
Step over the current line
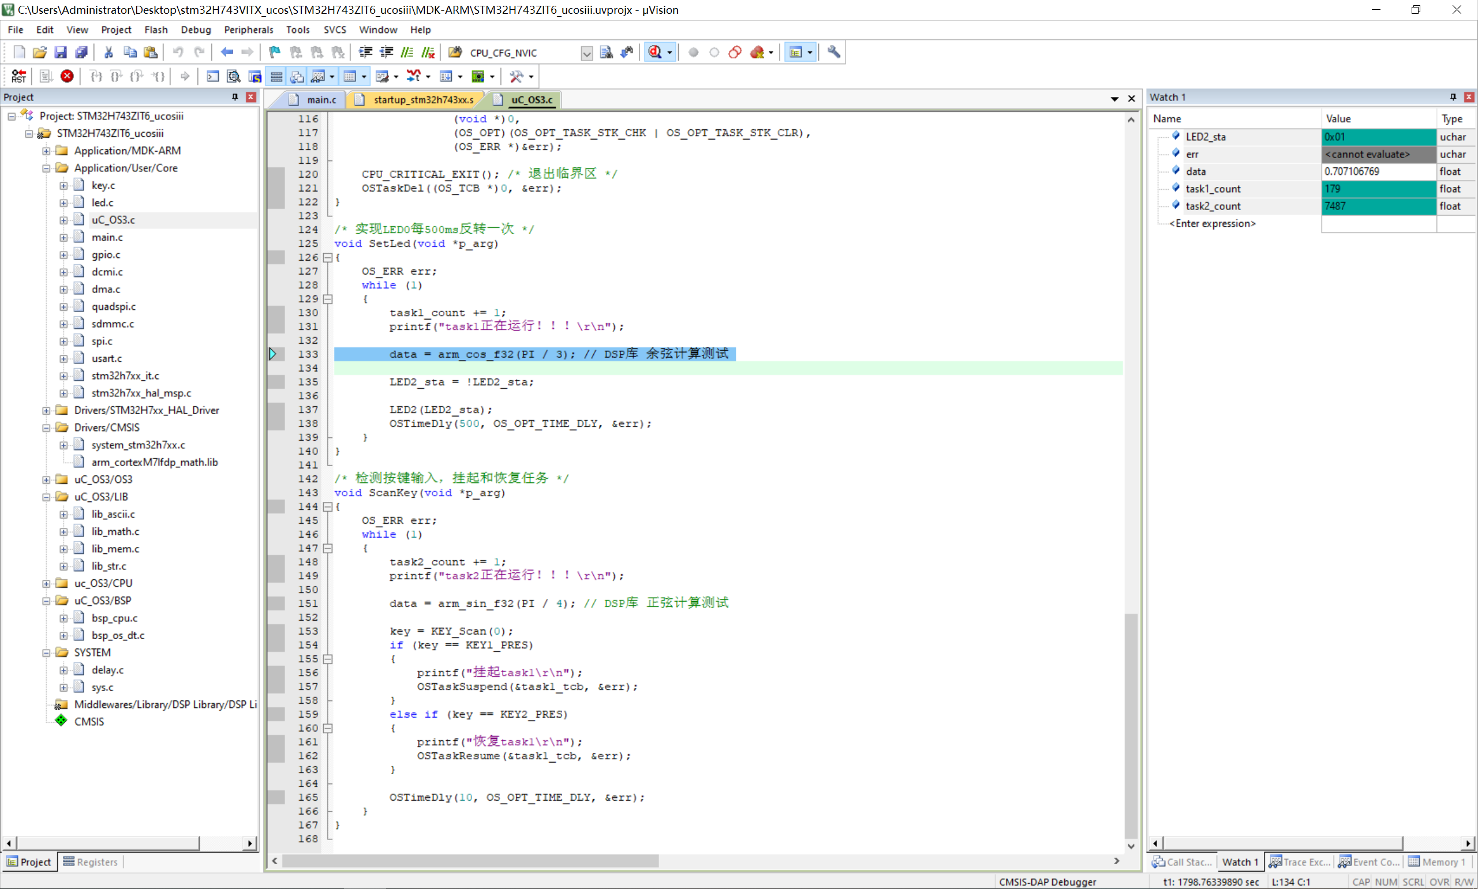coord(116,76)
